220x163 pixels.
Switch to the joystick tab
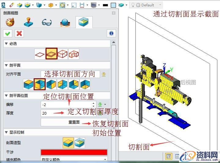pos(28,22)
